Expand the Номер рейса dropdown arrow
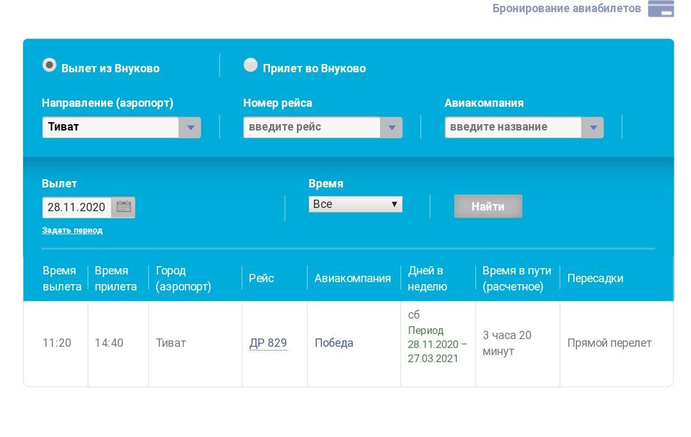Image resolution: width=691 pixels, height=437 pixels. [392, 127]
